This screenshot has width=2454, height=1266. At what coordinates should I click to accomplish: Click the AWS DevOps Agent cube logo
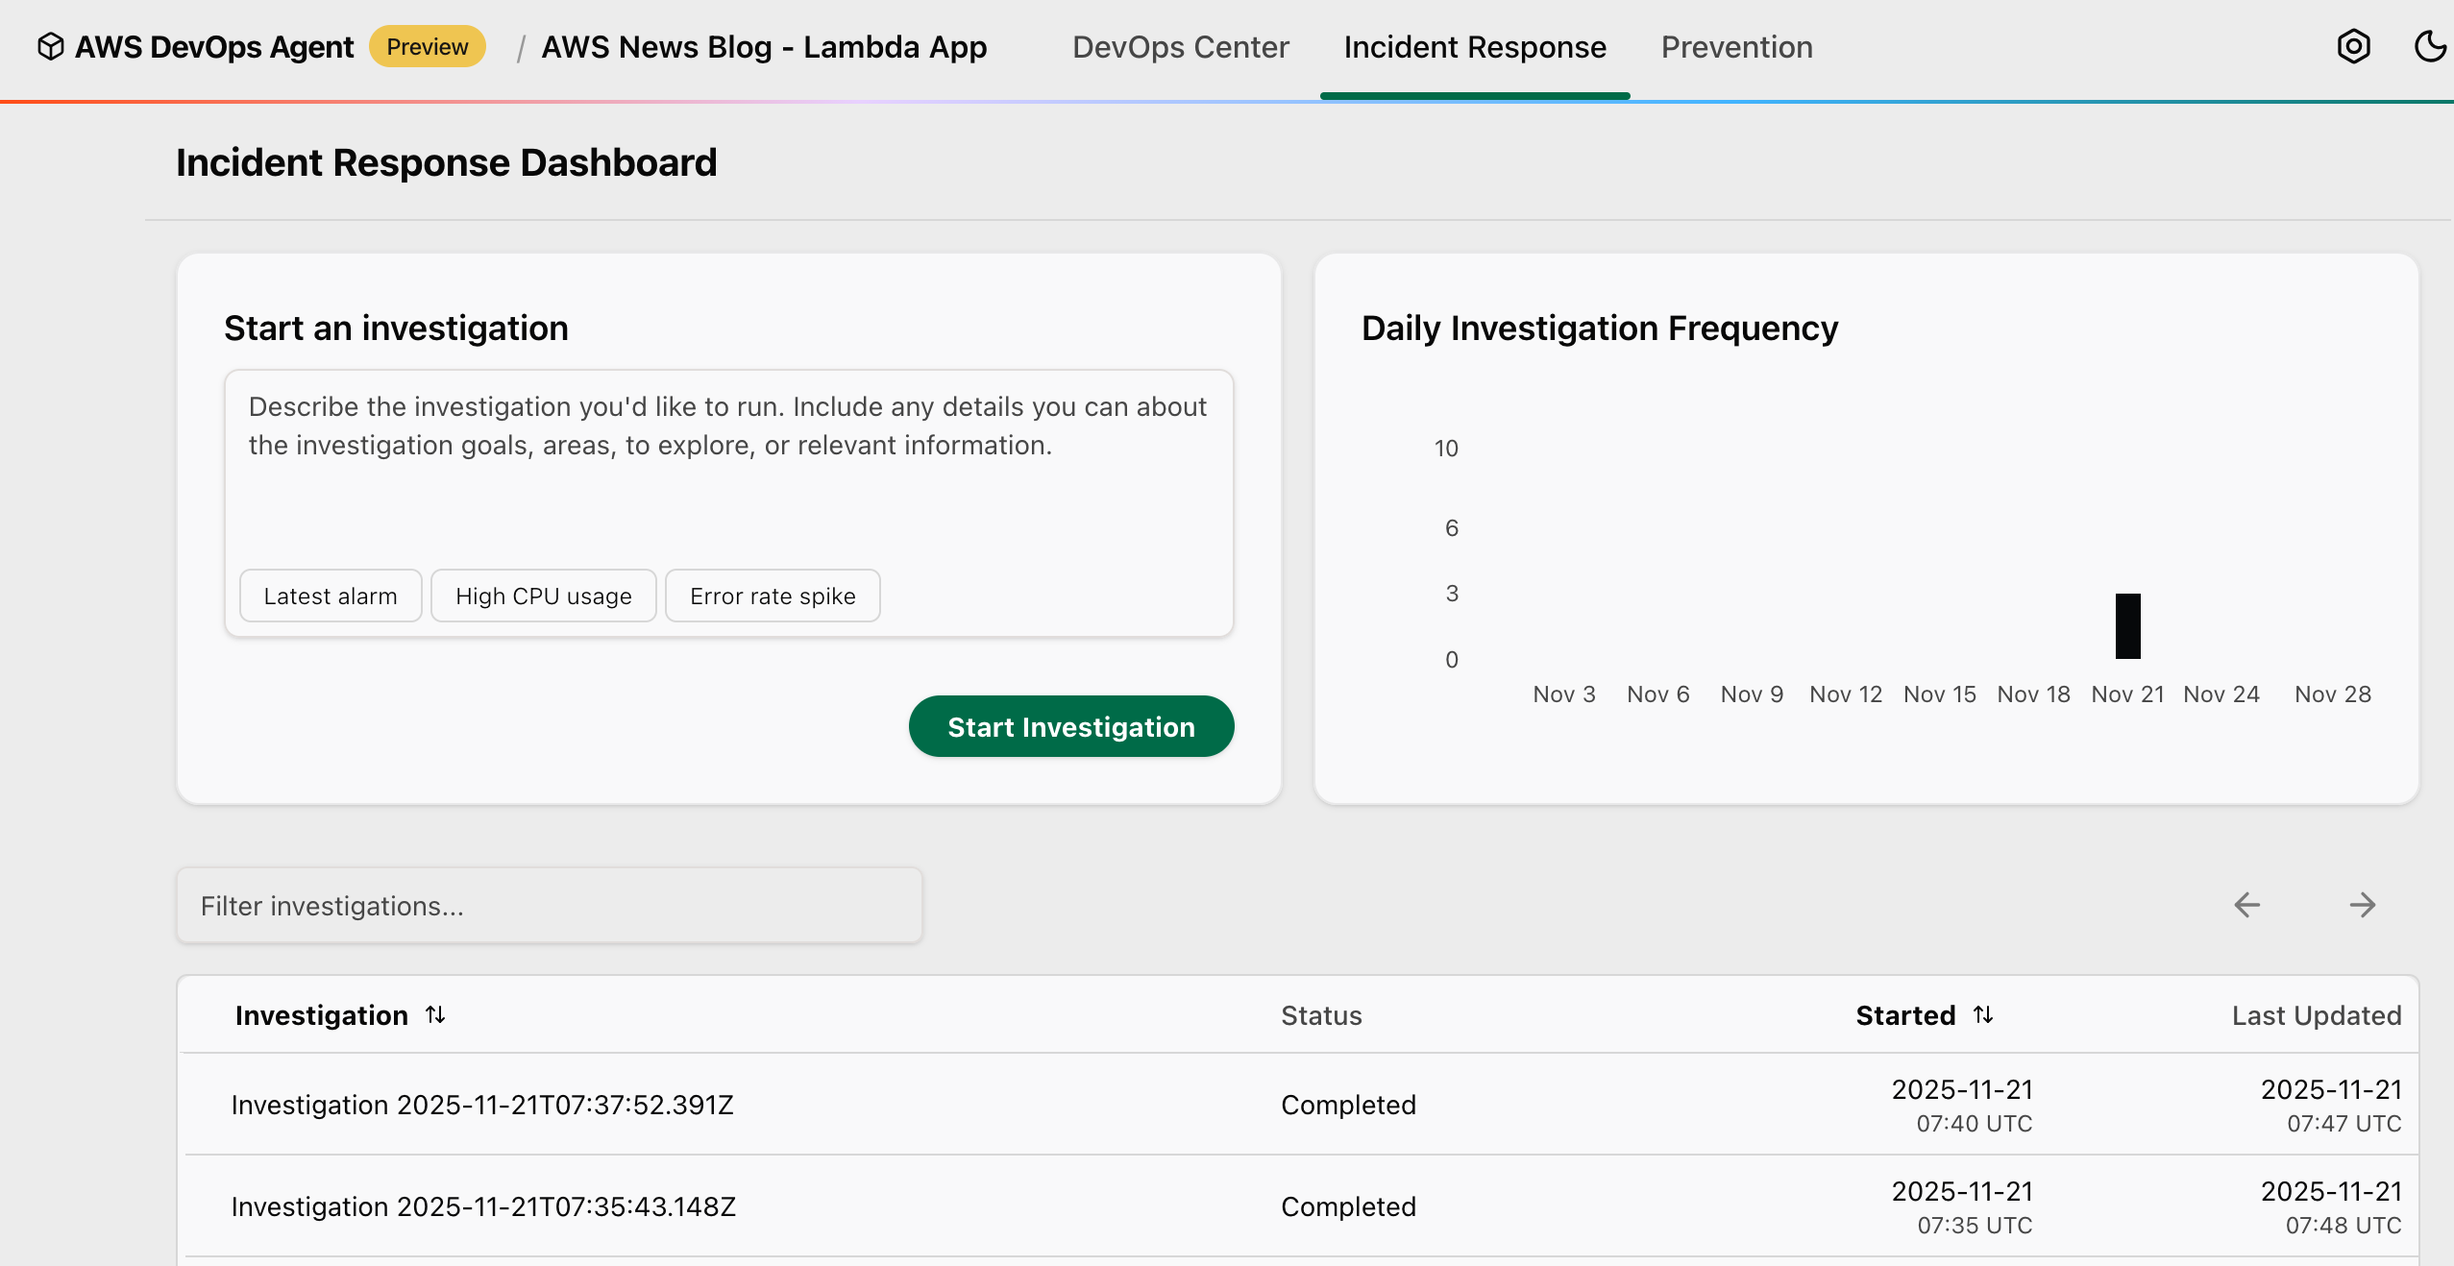50,46
